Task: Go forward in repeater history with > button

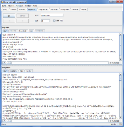Action: tap(23, 21)
